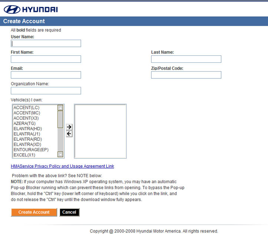The height and width of the screenshot is (234, 268).
Task: Select AZERA(TG) from the vehicle list
Action: click(26, 123)
